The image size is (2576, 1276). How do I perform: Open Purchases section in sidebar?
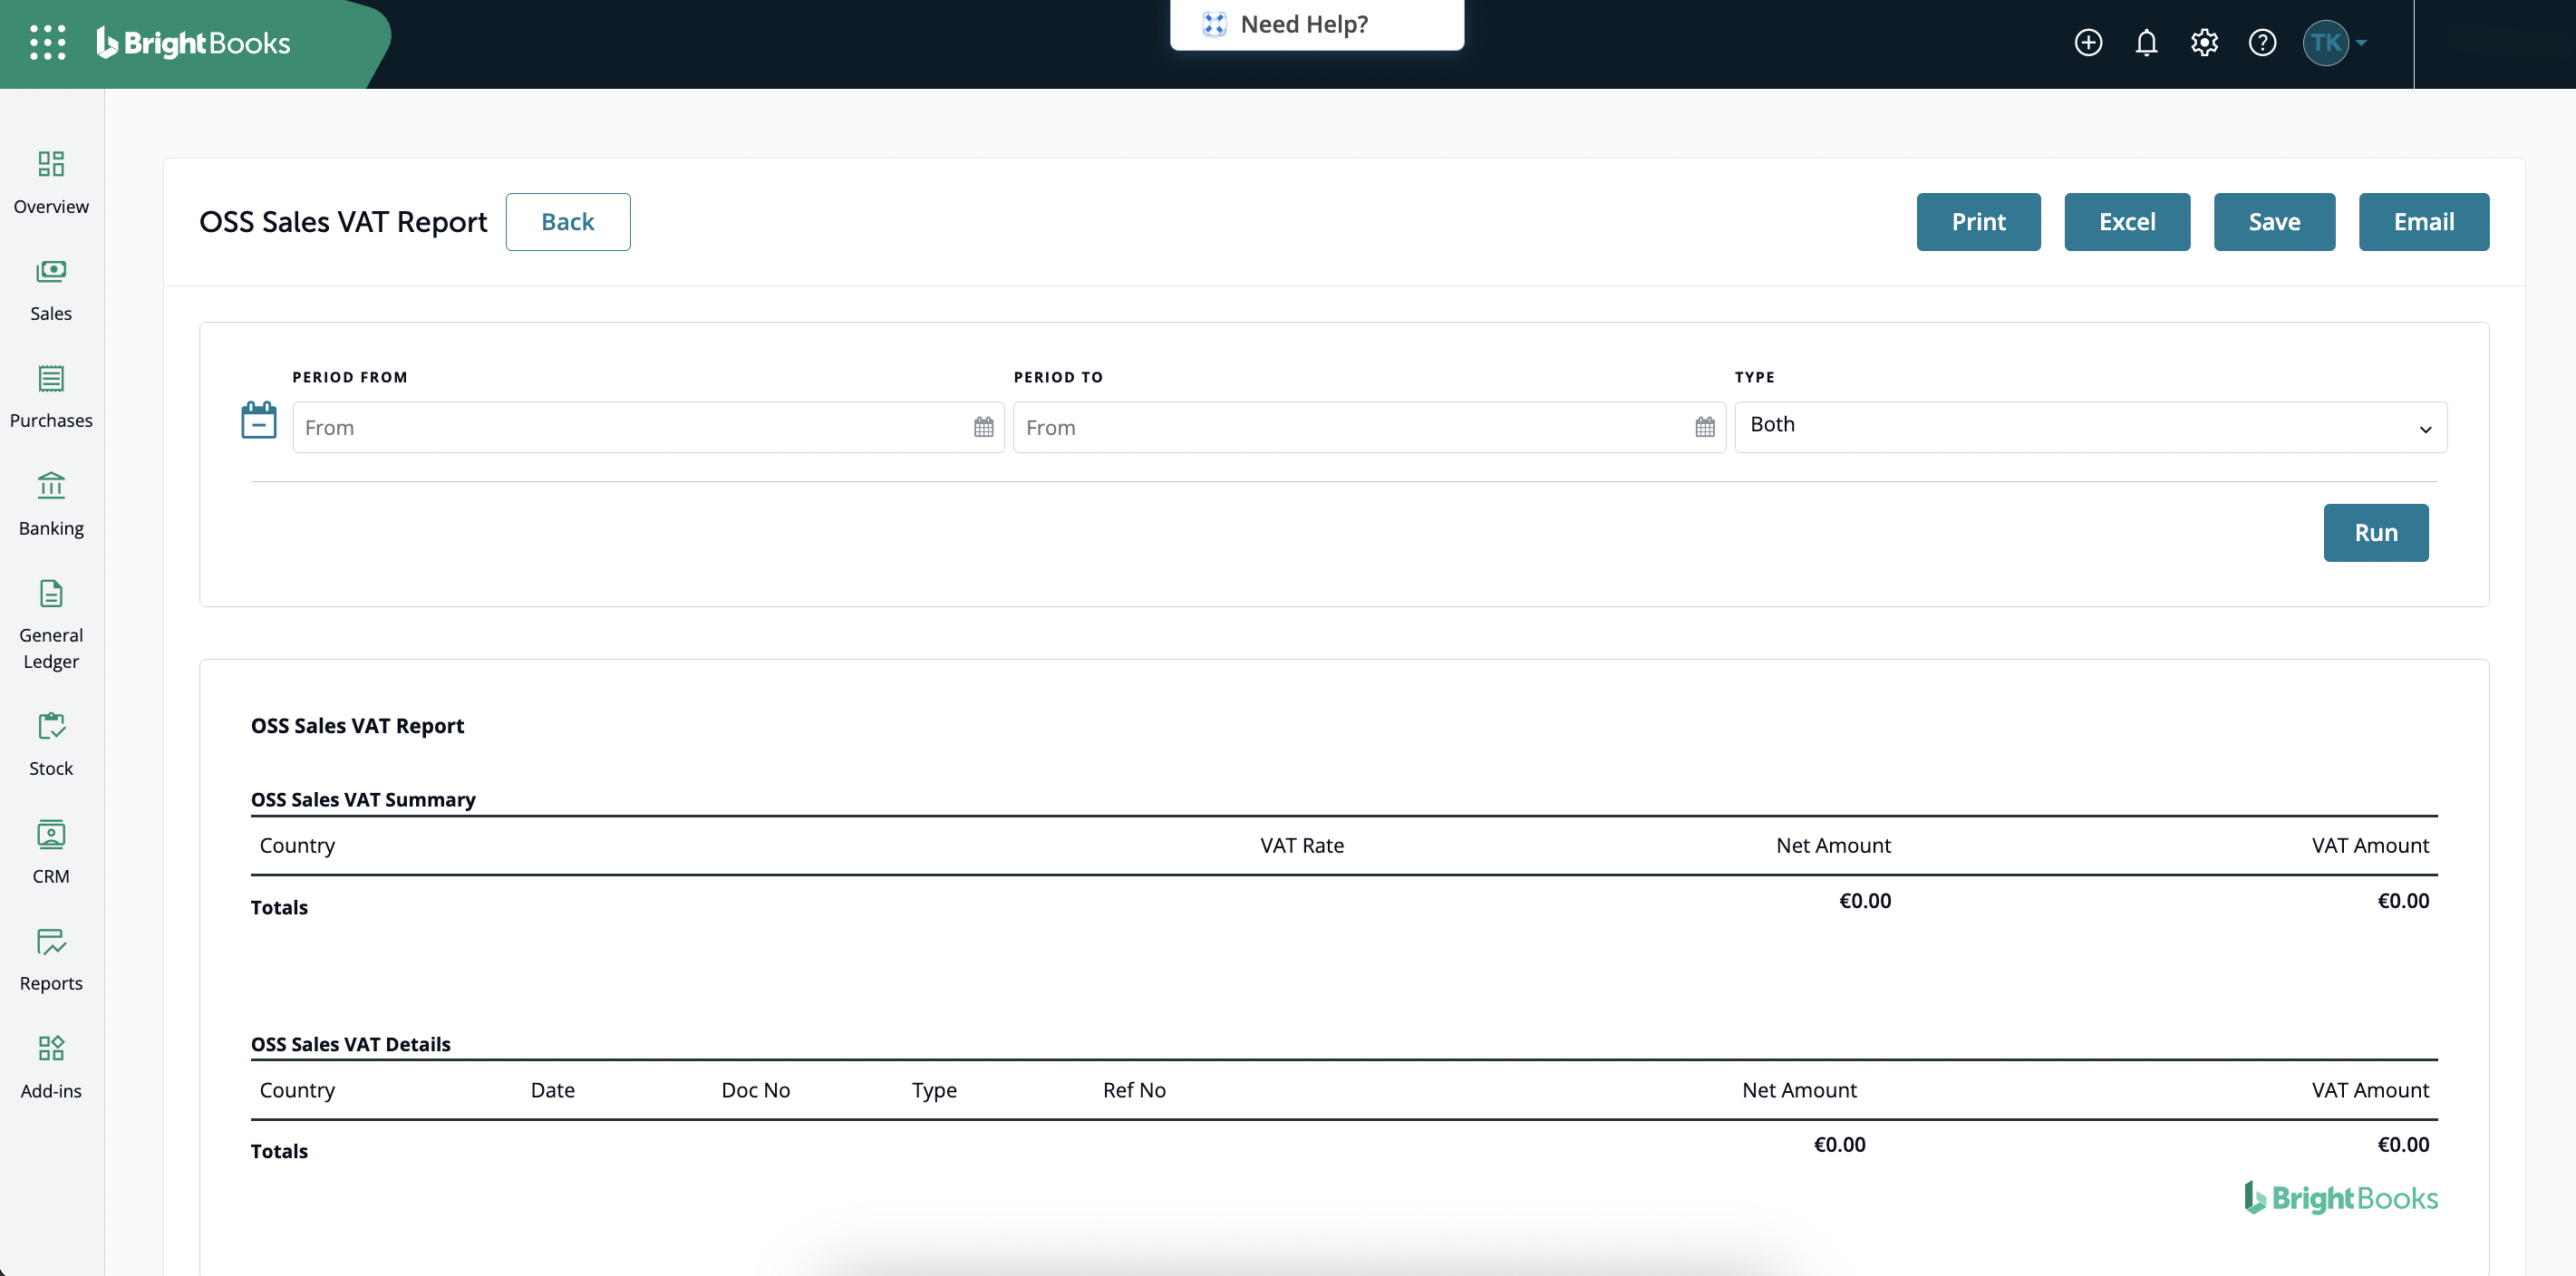[51, 397]
